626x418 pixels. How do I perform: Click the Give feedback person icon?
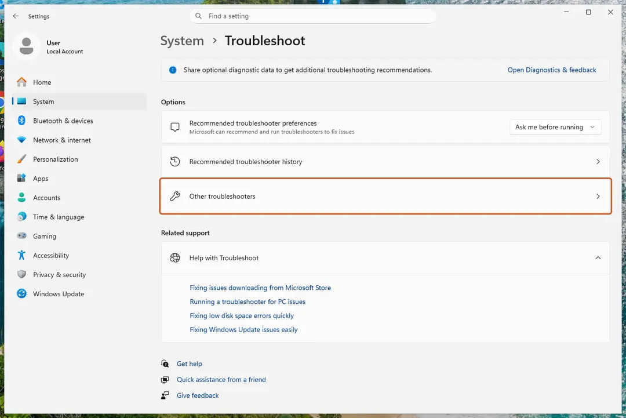point(165,395)
